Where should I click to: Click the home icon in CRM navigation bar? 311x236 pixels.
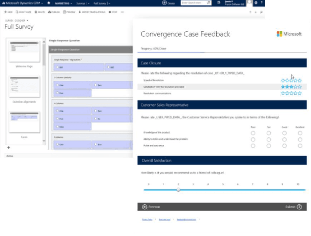pos(49,3)
